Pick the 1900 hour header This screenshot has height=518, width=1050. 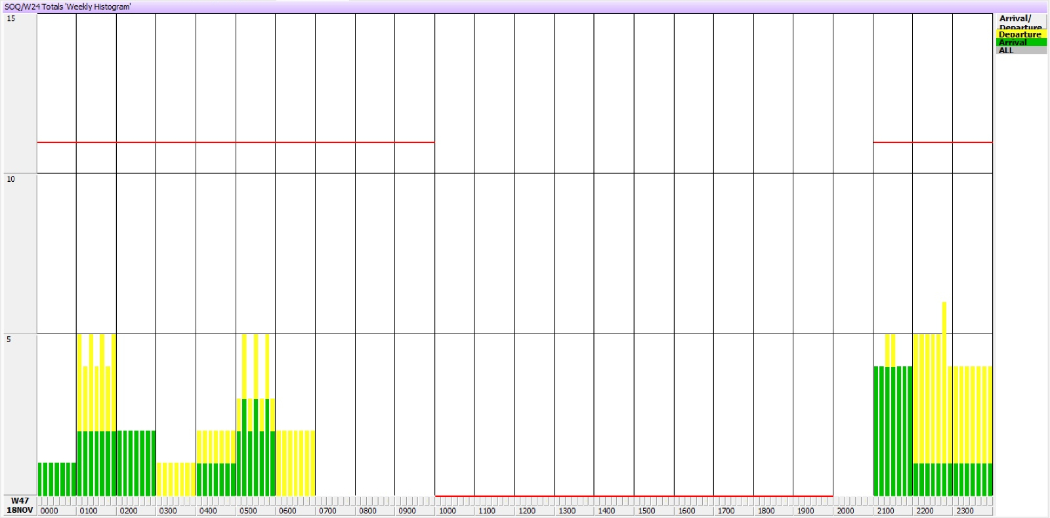pos(805,511)
